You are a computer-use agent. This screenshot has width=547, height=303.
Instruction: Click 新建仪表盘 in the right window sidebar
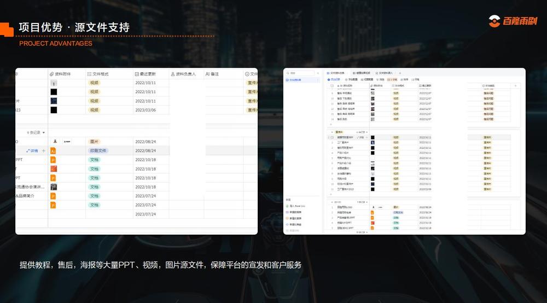point(294,224)
